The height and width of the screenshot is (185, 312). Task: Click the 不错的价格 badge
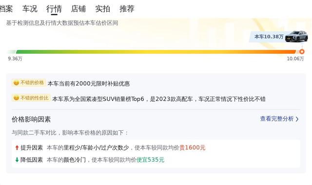pyautogui.click(x=29, y=82)
